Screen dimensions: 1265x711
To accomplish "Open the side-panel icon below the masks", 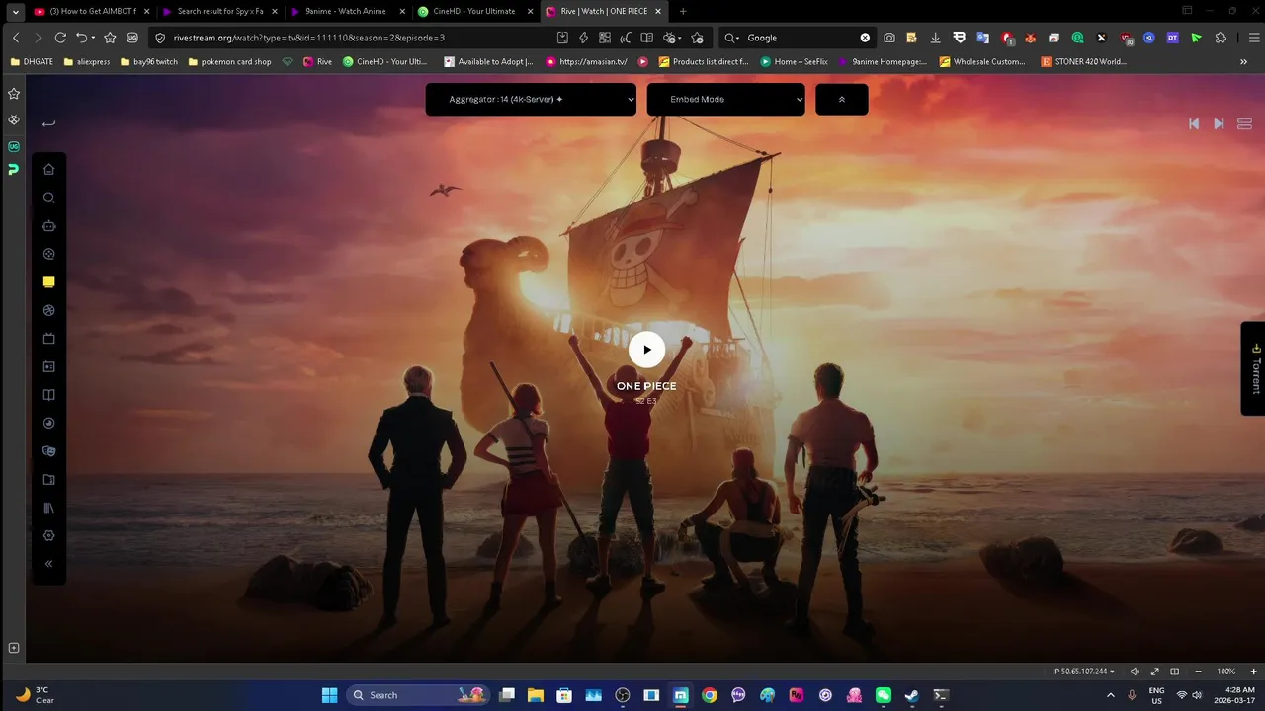I will 48,480.
